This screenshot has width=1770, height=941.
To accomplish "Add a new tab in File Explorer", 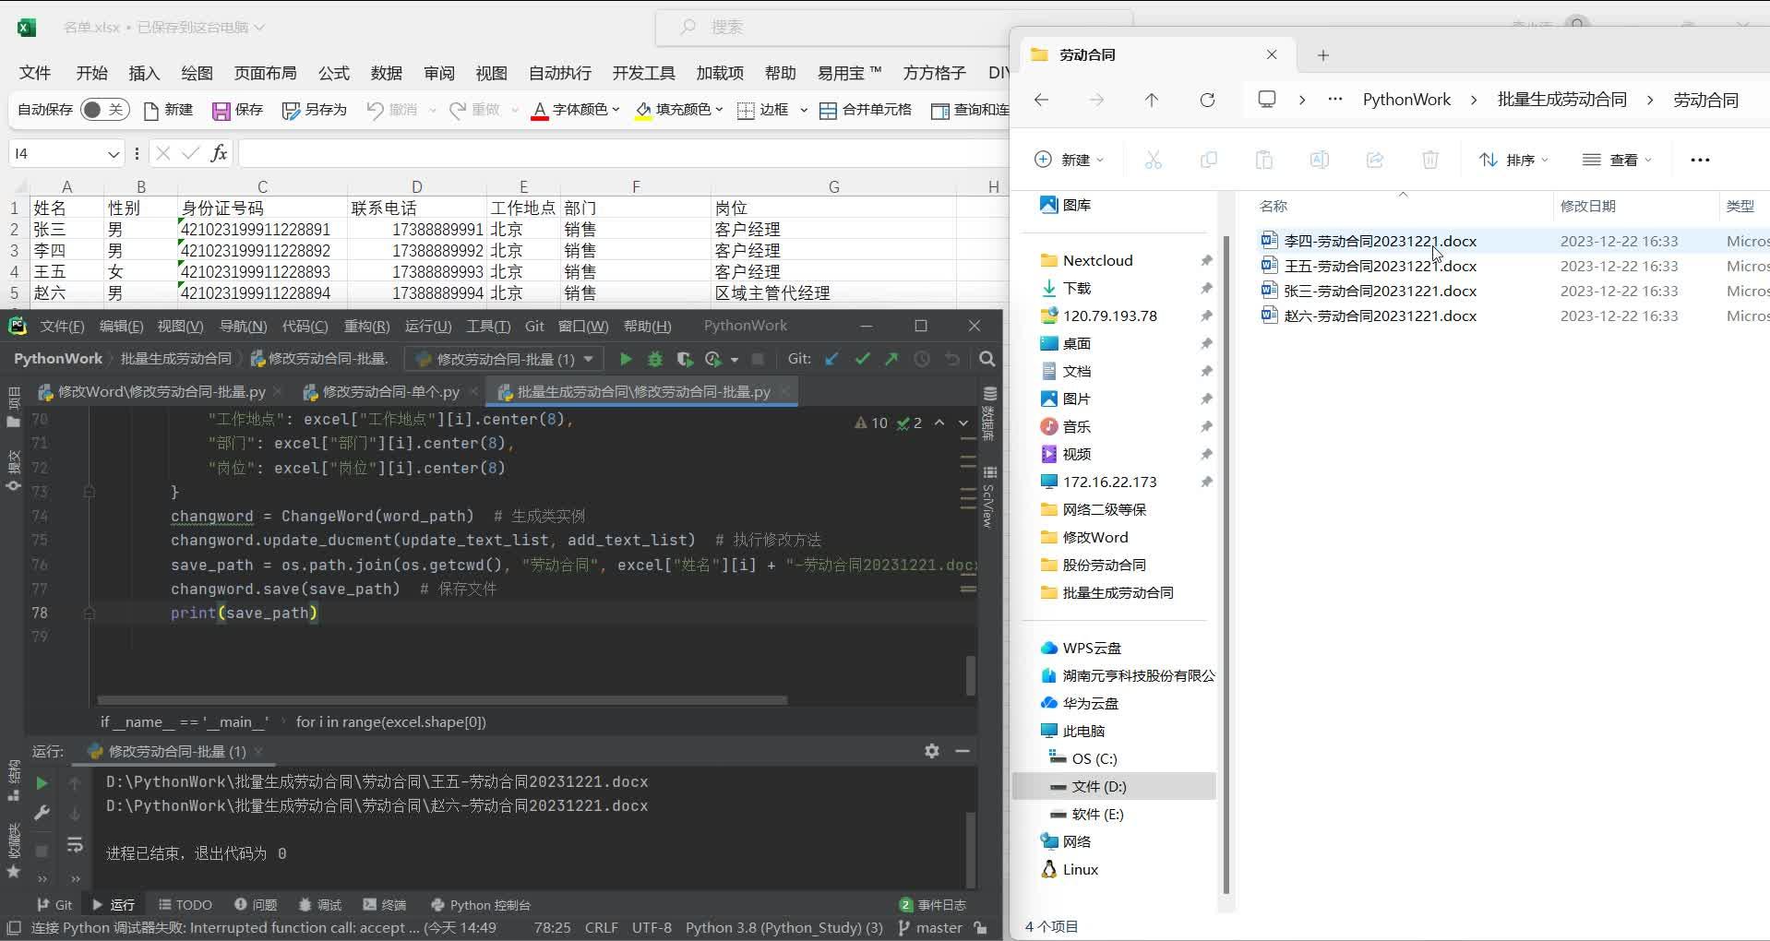I will (x=1322, y=55).
